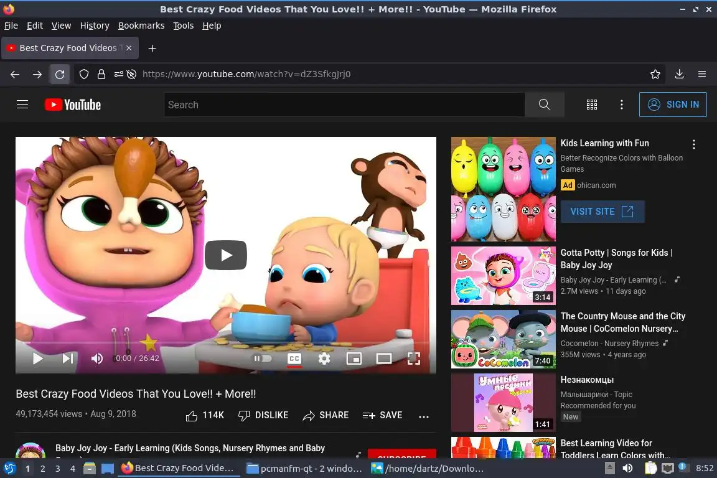Activate miniplayer mode
Image resolution: width=717 pixels, height=478 pixels.
coord(354,358)
